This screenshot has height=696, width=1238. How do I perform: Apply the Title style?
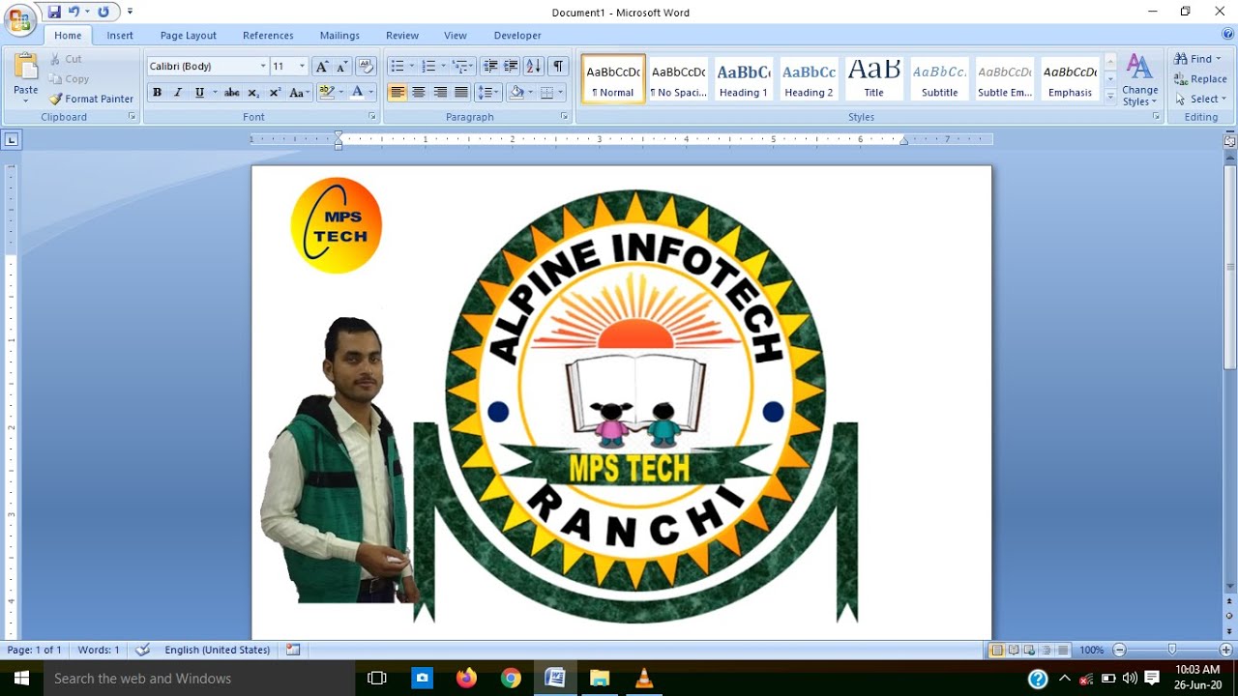[873, 78]
